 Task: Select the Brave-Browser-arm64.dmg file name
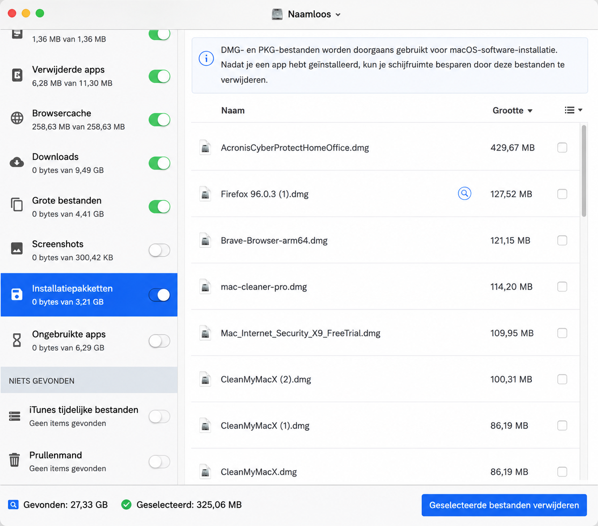point(274,240)
